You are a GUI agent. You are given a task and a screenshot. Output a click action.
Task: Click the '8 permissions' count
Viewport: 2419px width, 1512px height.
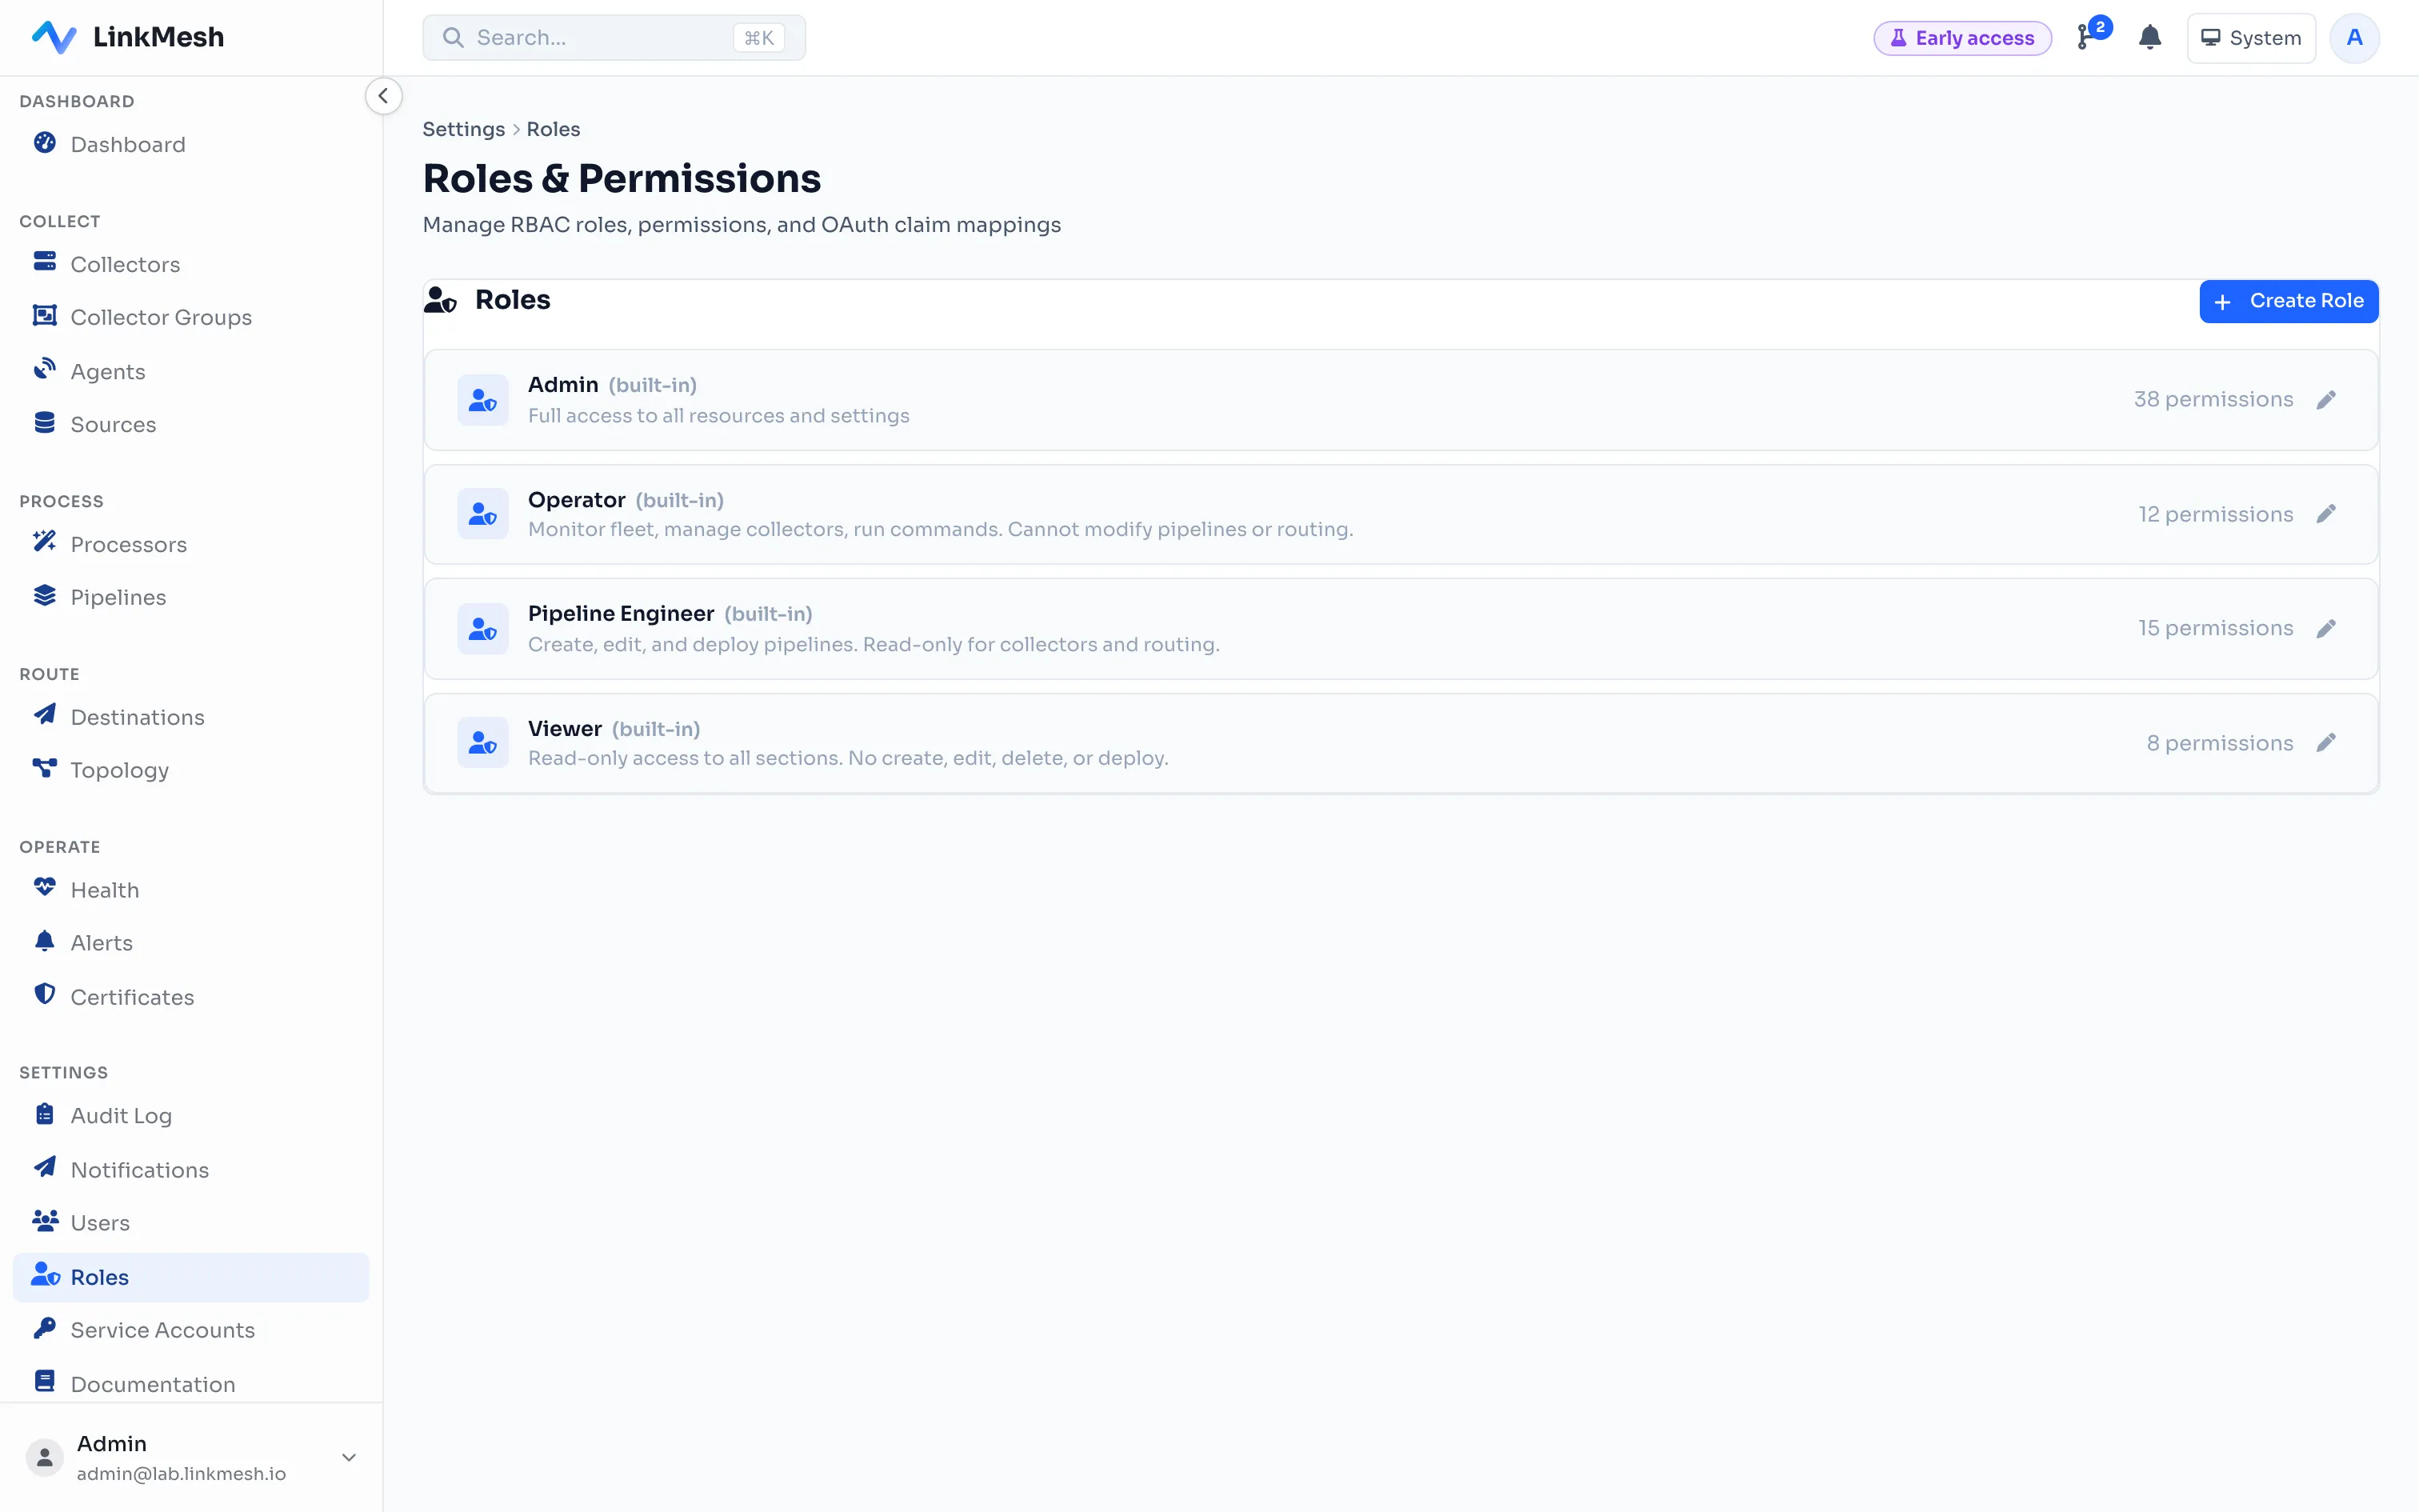pos(2219,743)
